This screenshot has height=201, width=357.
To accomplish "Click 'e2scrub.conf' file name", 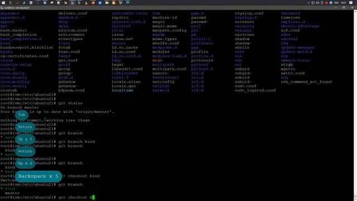I will (73, 30).
